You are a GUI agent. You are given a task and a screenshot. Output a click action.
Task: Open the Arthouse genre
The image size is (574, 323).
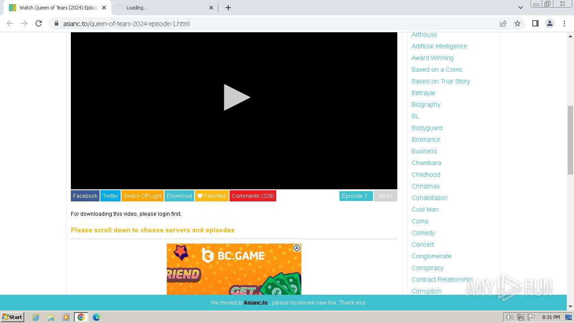[x=424, y=35]
